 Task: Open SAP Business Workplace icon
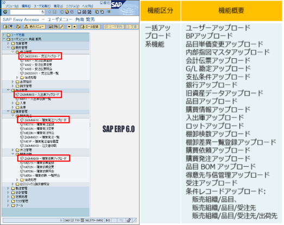pos(18,27)
